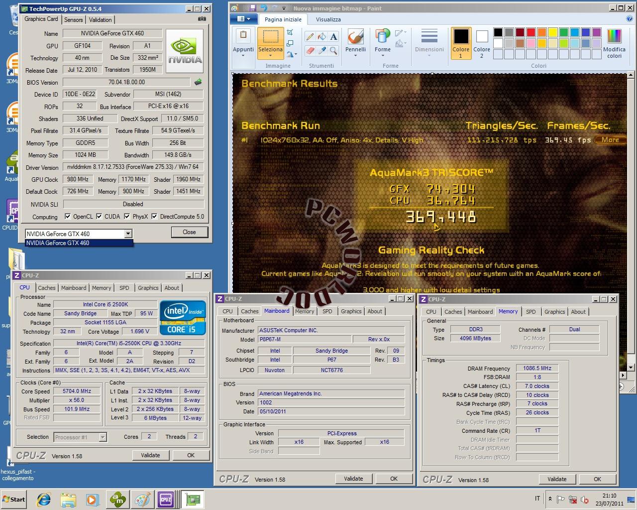This screenshot has height=510, width=637.
Task: Select the Eraser tool in Paint
Action: tap(310, 50)
